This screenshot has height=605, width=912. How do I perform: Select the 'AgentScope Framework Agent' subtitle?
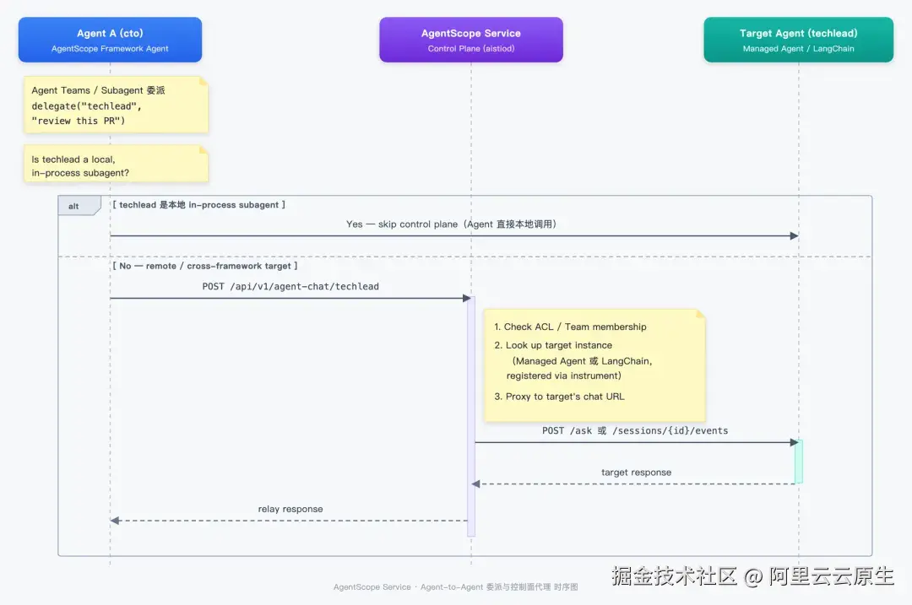point(110,49)
